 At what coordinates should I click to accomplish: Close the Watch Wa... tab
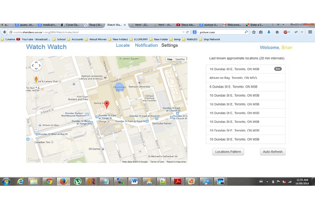tap(125, 25)
